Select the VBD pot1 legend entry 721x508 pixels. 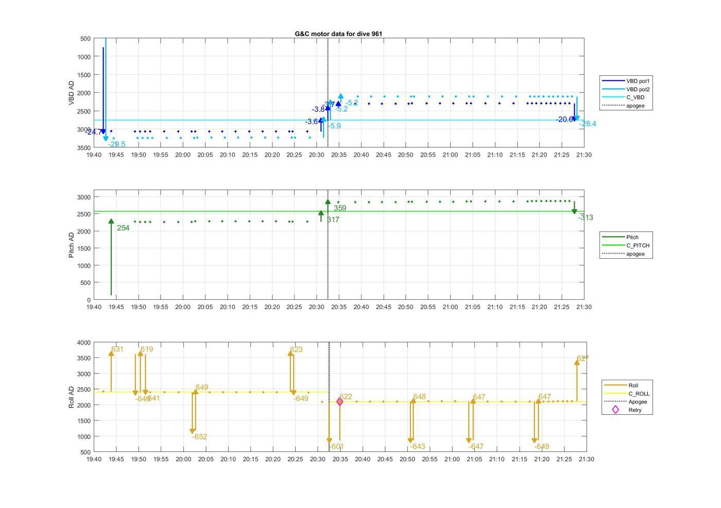[626, 81]
